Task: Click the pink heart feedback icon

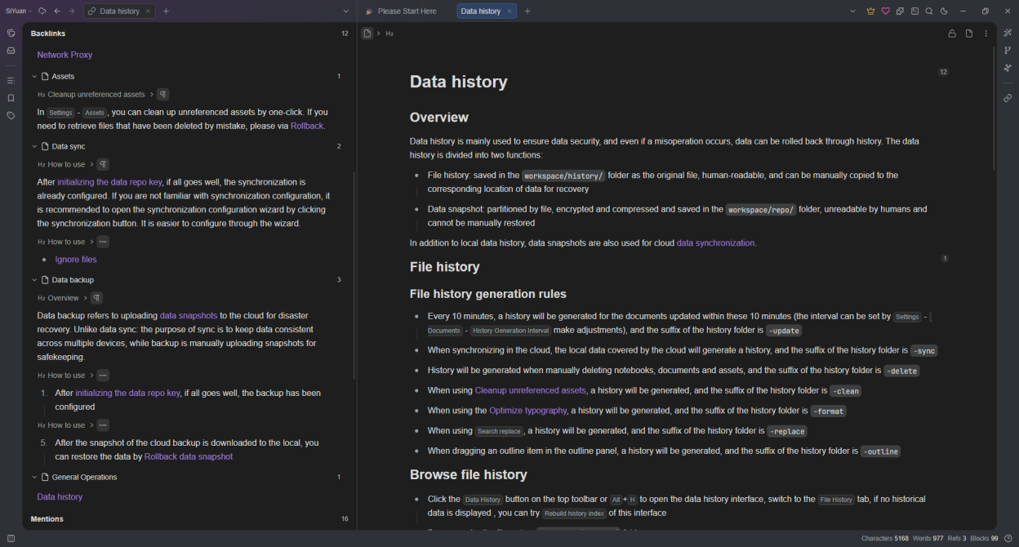Action: (x=885, y=11)
